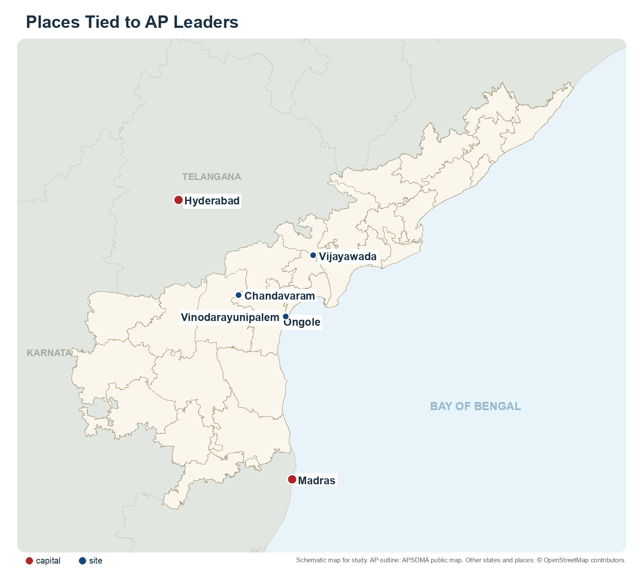
Task: Click the "Places Tied to AP Leaders" title
Action: (x=132, y=22)
